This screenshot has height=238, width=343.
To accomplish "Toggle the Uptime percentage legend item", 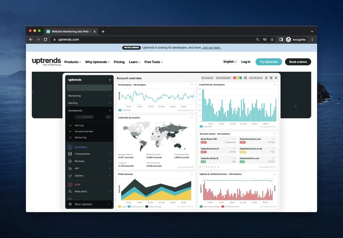I will pos(210,207).
